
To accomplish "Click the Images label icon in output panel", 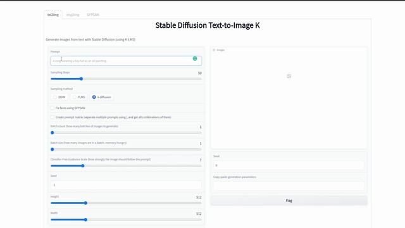I will pyautogui.click(x=214, y=50).
